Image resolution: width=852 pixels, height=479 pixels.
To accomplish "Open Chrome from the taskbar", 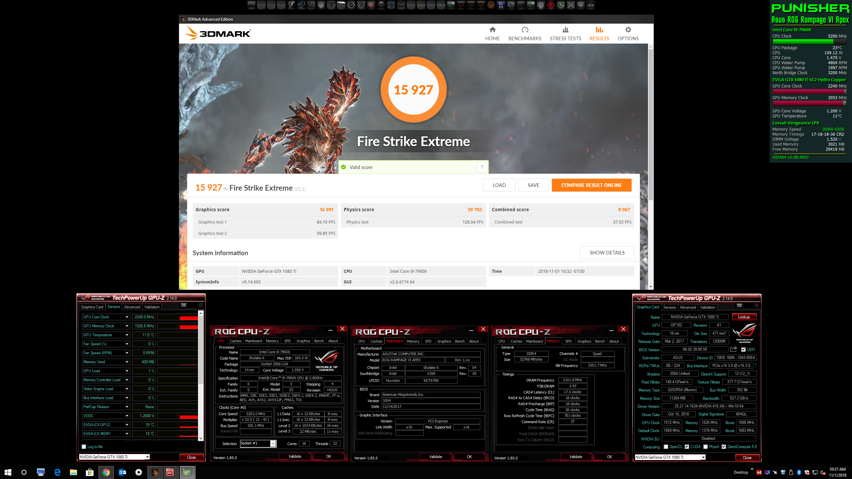I will [x=106, y=472].
